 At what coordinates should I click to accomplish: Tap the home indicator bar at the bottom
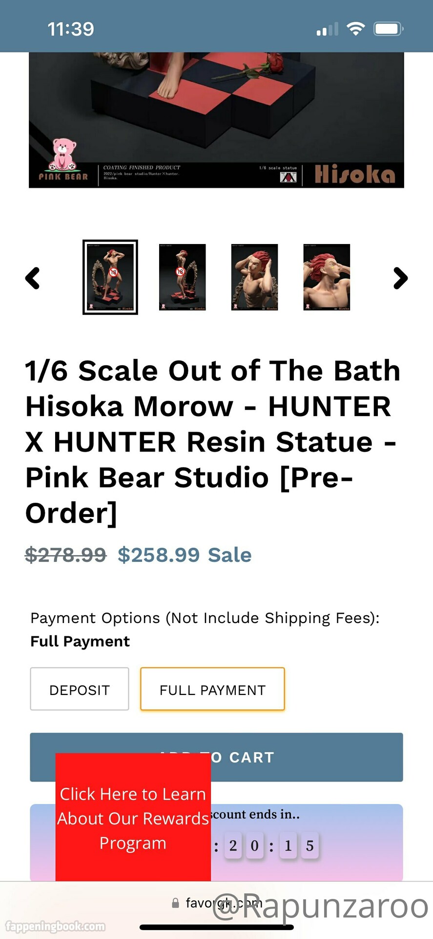click(216, 927)
